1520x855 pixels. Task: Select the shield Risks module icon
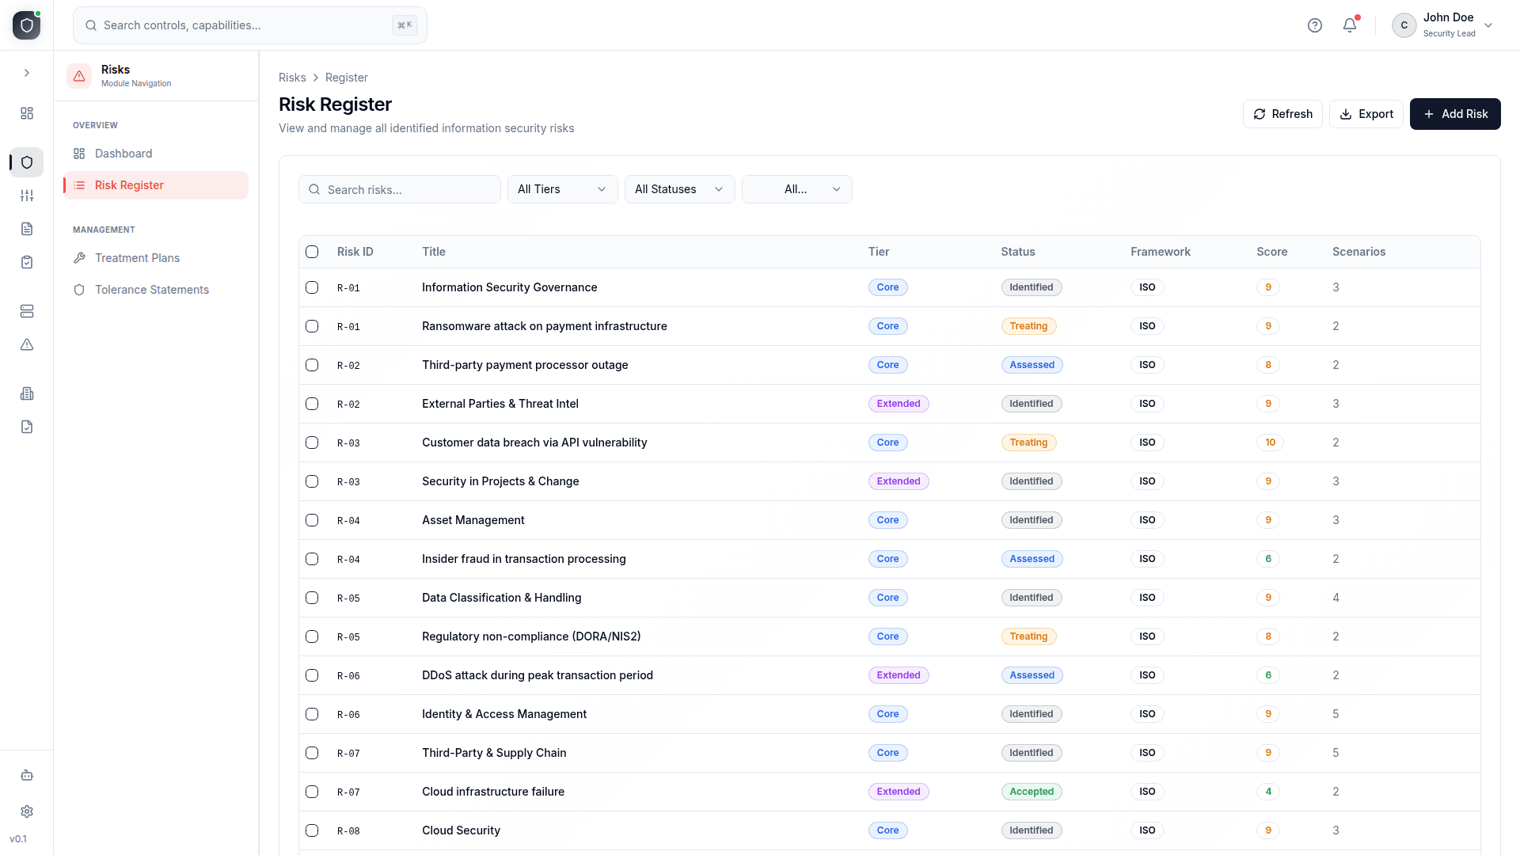tap(27, 162)
